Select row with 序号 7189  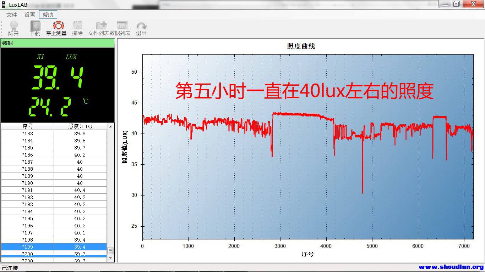click(54, 176)
